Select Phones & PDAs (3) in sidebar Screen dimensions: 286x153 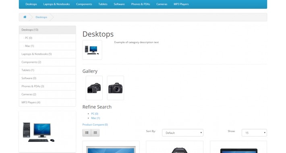point(48,86)
